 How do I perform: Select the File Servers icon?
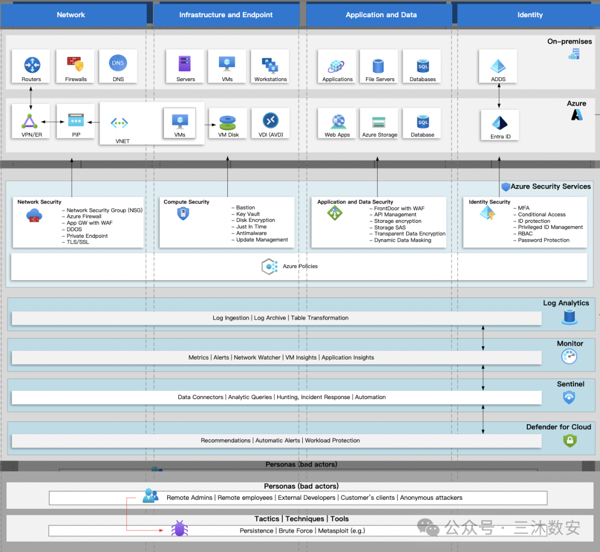tap(378, 66)
